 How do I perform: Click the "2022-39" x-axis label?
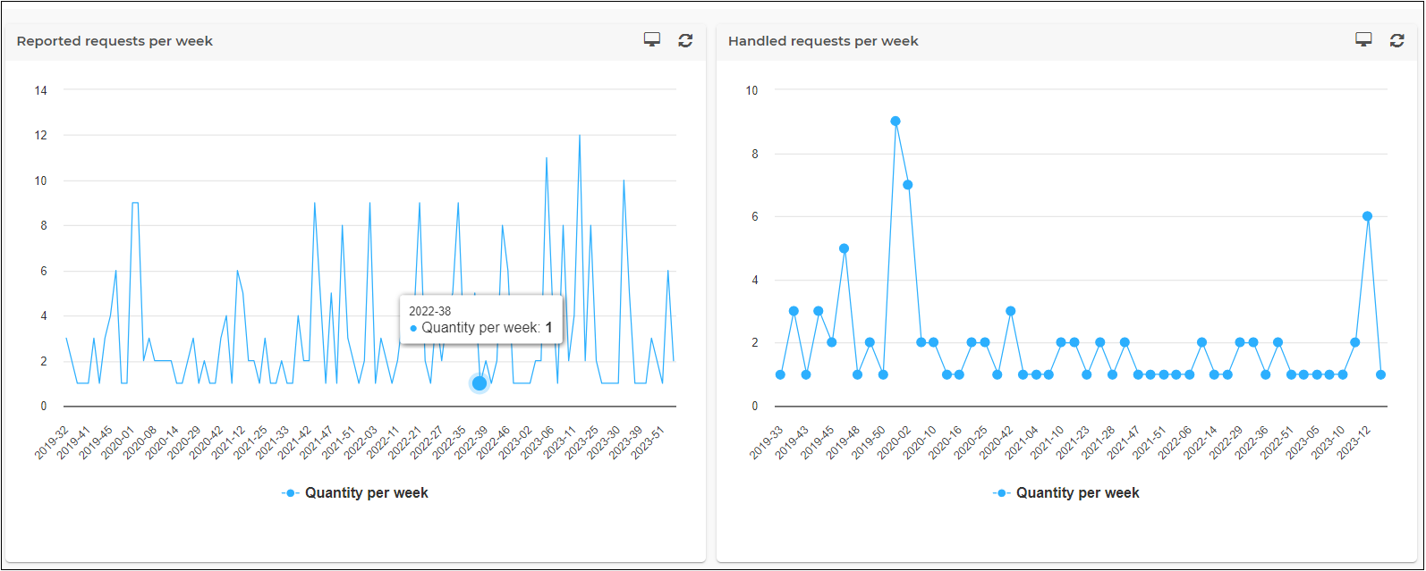coord(471,441)
